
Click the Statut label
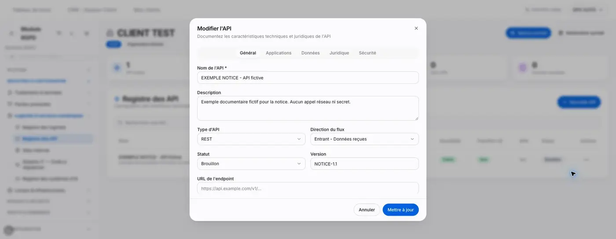point(203,154)
